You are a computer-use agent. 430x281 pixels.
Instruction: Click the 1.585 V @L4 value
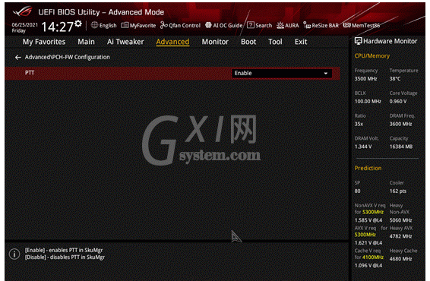click(x=368, y=220)
